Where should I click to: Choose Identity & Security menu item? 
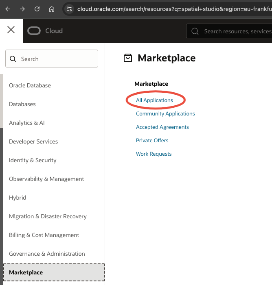[x=33, y=160]
